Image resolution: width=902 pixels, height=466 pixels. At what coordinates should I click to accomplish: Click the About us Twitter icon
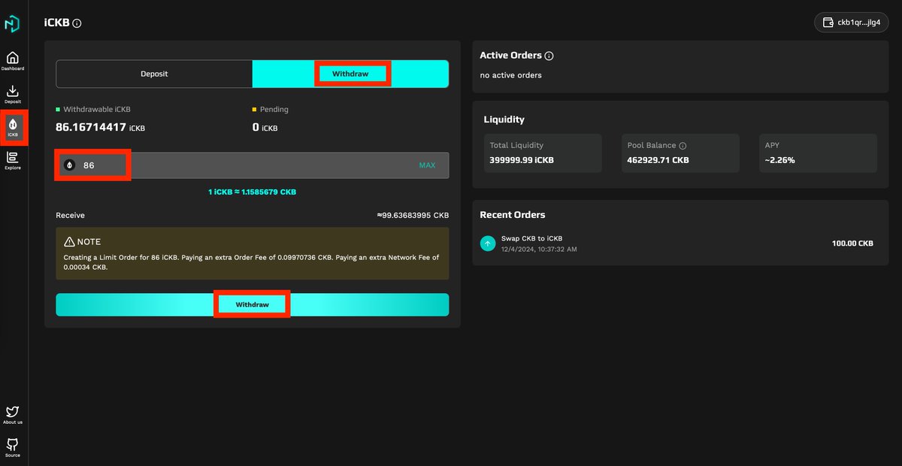click(x=13, y=413)
